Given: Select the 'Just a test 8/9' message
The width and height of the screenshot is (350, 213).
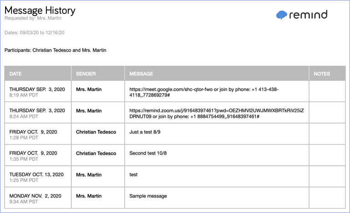Looking at the screenshot, I should pos(145,132).
